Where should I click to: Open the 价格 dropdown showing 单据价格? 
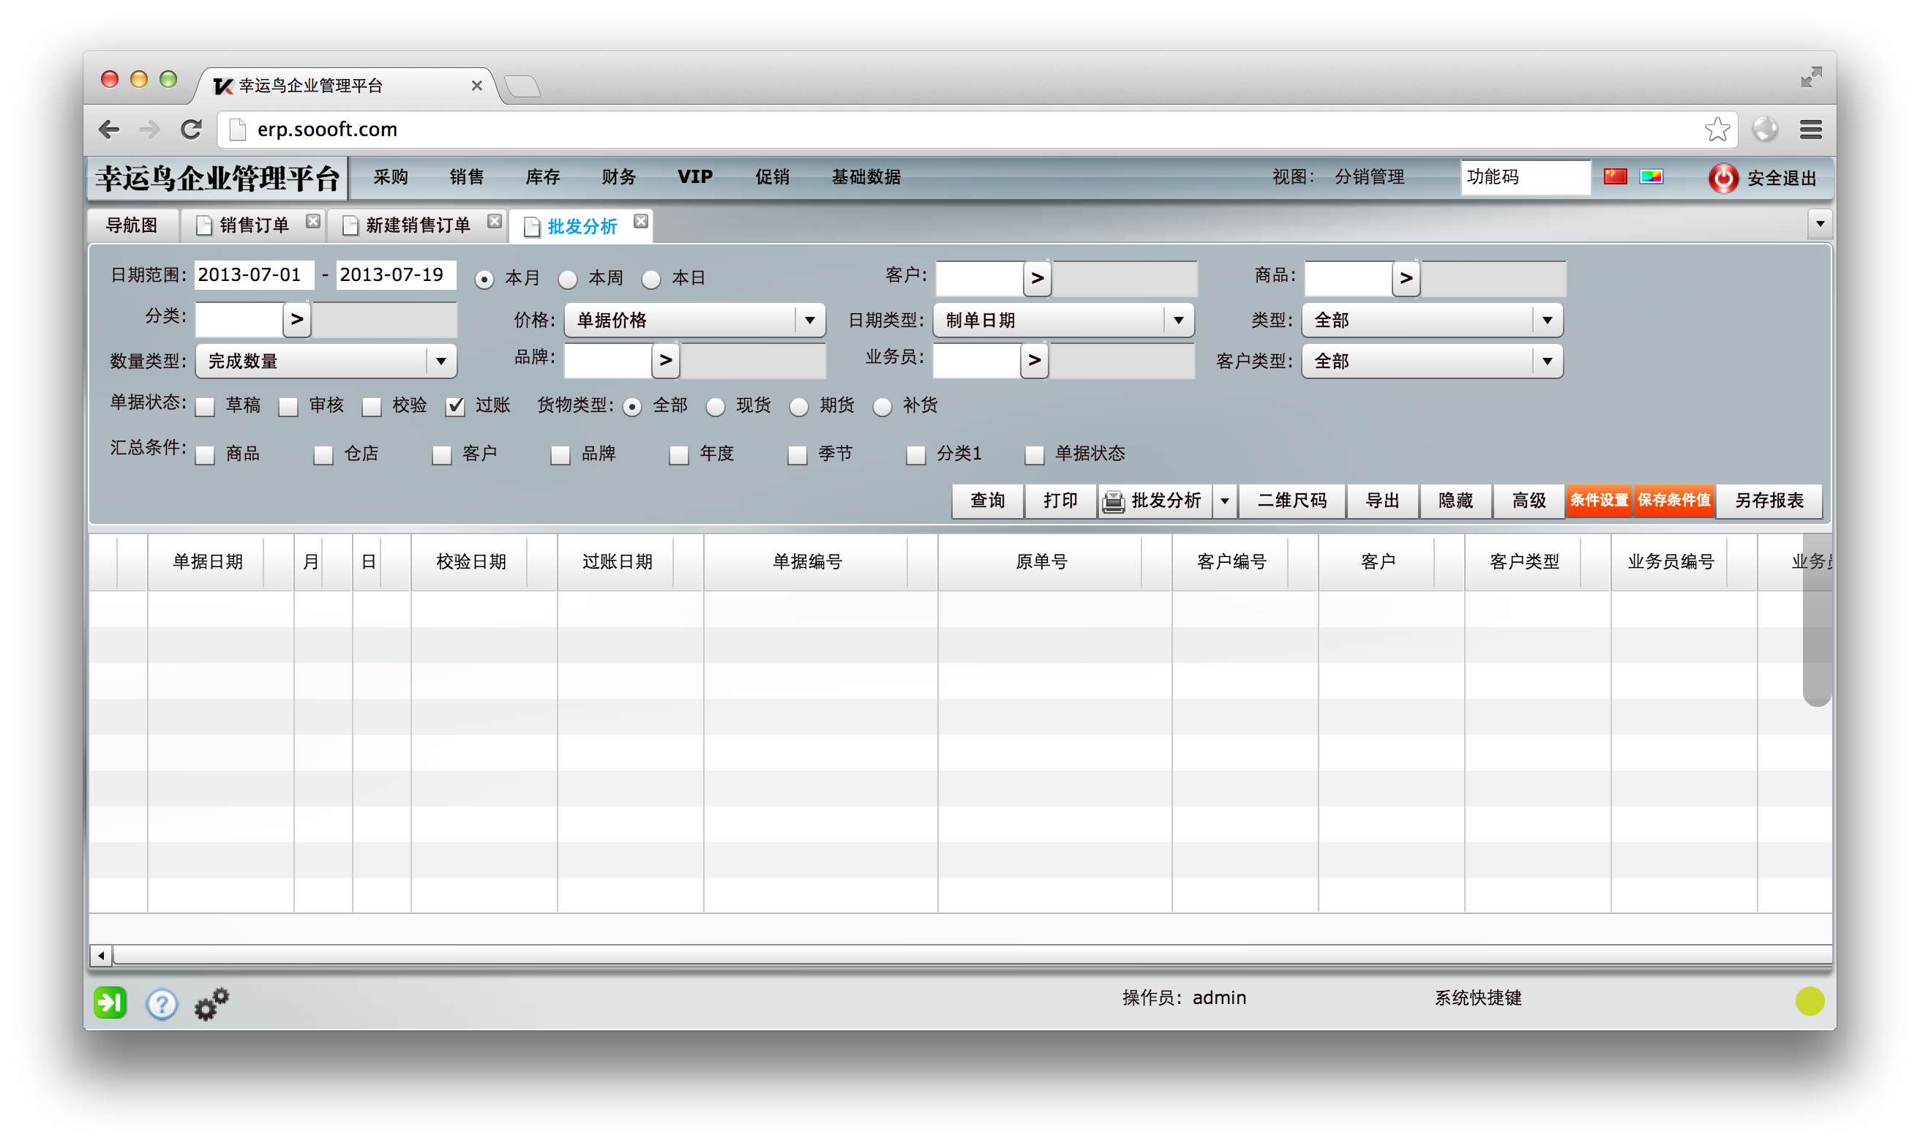[x=694, y=320]
